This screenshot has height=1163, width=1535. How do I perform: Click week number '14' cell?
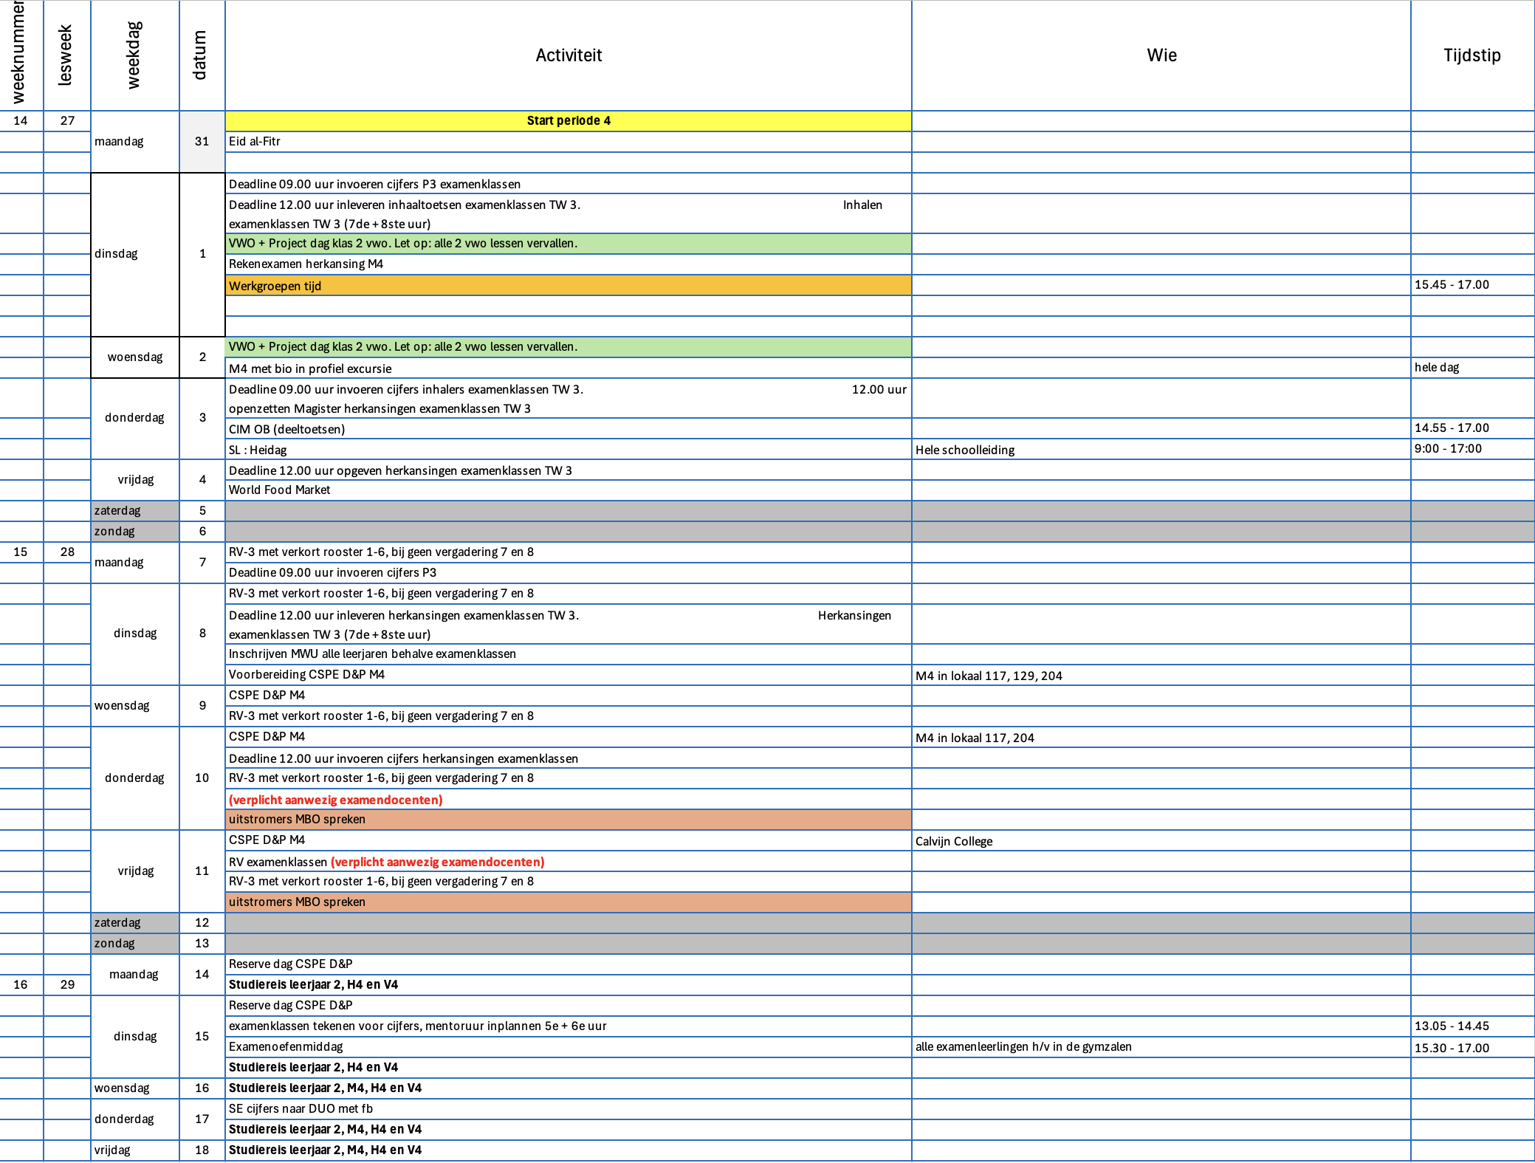coord(21,121)
